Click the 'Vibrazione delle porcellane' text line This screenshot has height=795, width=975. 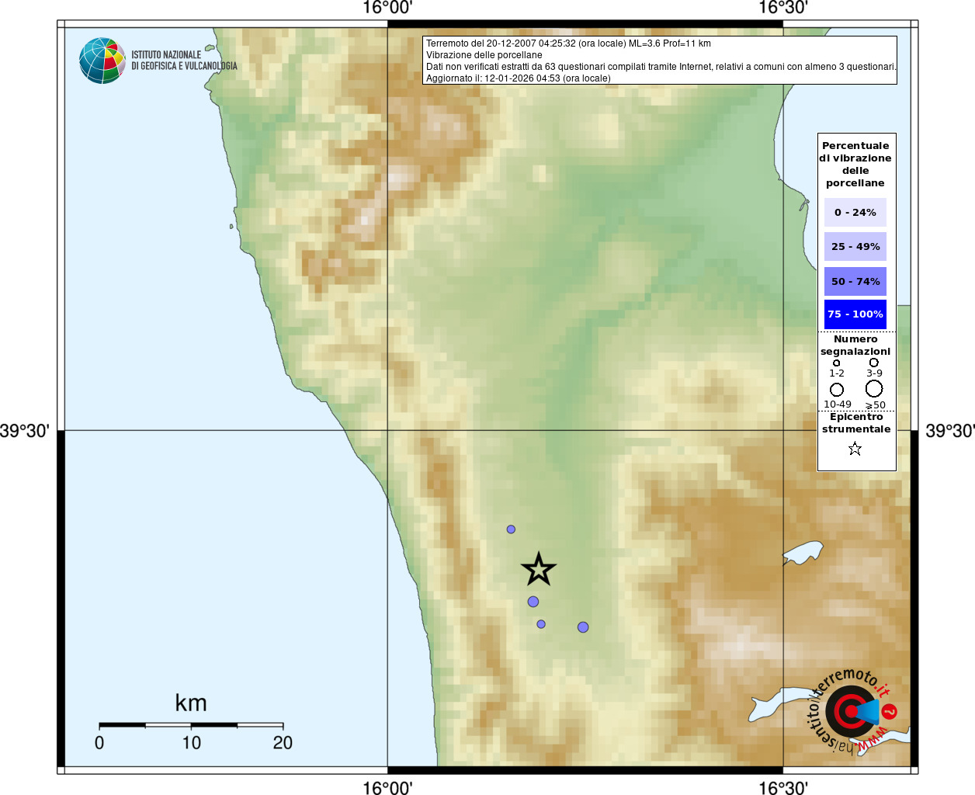coord(484,55)
